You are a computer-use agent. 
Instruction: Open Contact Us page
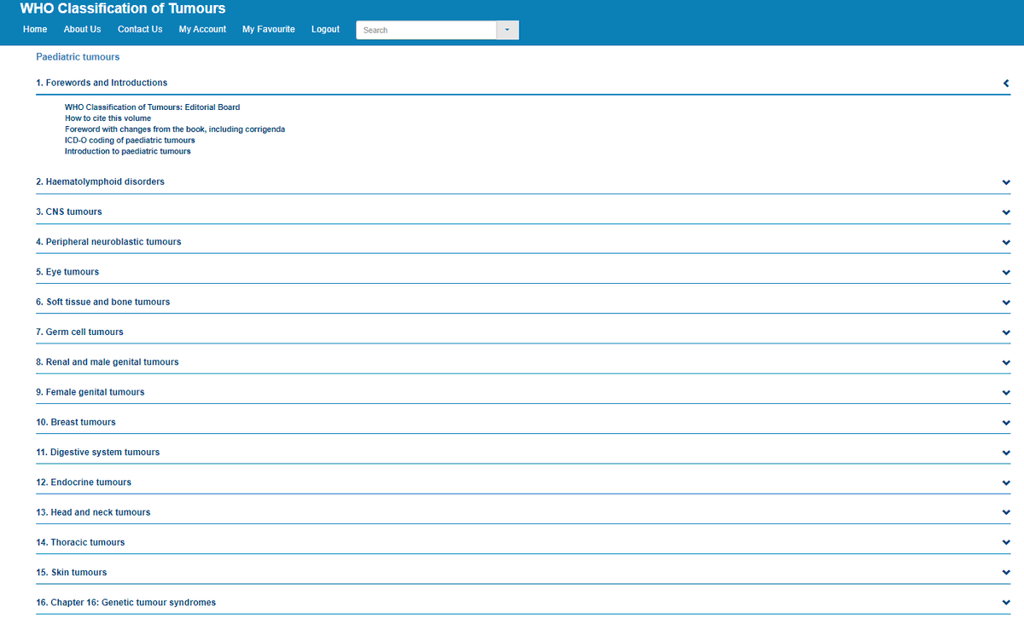(x=140, y=29)
